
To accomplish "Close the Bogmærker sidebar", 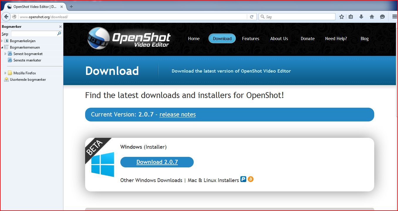I will 60,27.
